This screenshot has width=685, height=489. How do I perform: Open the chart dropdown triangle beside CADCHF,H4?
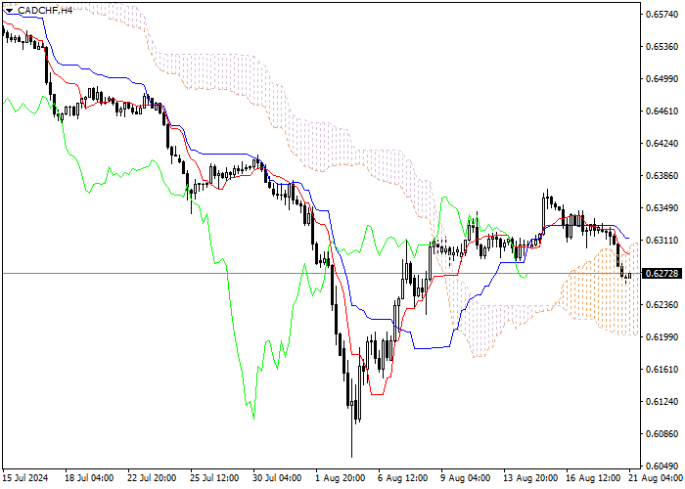pyautogui.click(x=9, y=11)
